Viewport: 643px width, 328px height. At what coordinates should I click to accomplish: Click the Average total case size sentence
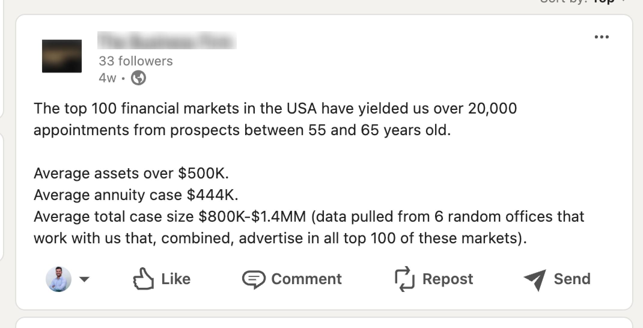(x=309, y=227)
